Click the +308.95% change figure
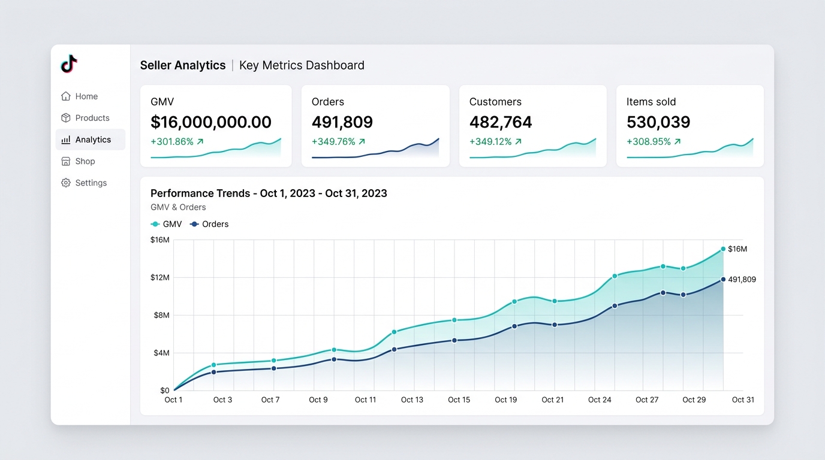The image size is (825, 460). 649,142
